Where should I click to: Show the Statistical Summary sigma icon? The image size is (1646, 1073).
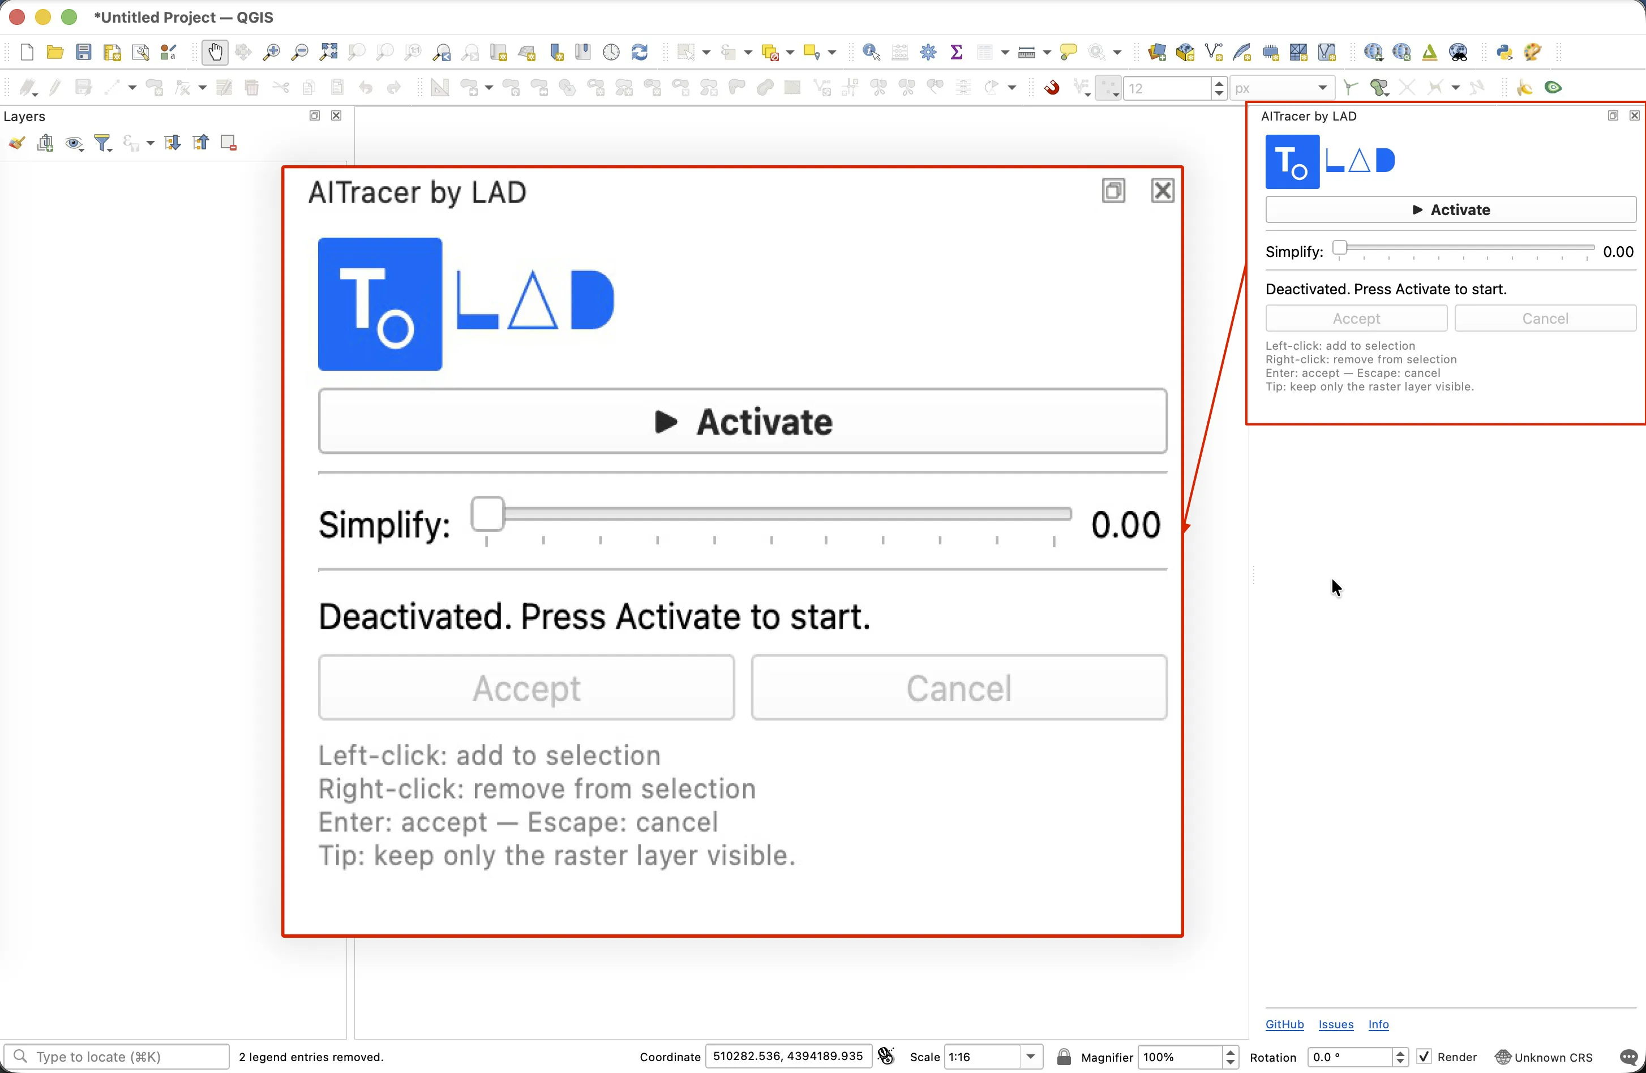[x=957, y=52]
